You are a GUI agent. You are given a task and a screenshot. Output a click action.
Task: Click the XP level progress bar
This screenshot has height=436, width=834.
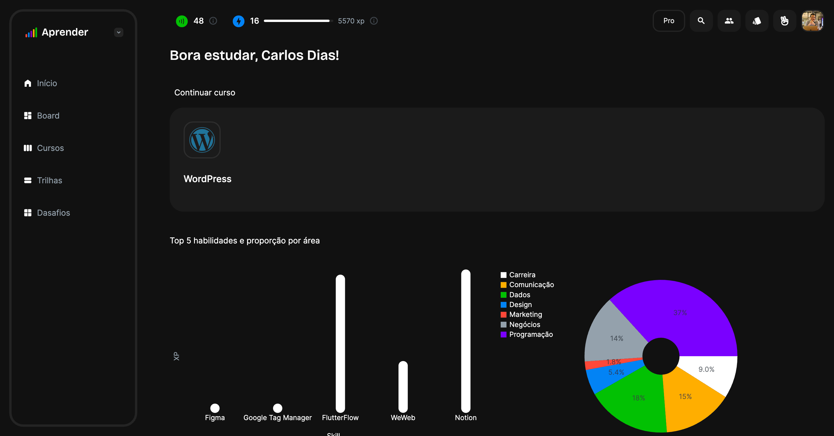(x=297, y=21)
